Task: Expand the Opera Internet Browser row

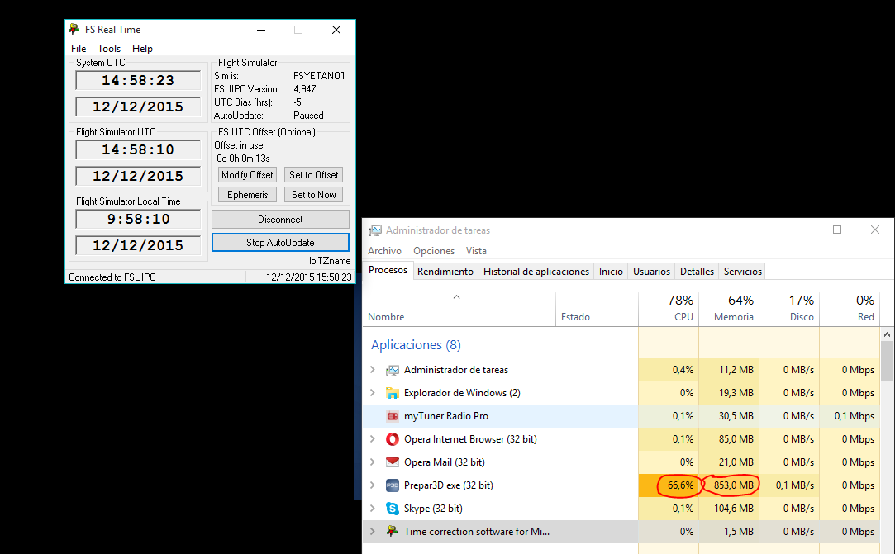Action: 373,438
